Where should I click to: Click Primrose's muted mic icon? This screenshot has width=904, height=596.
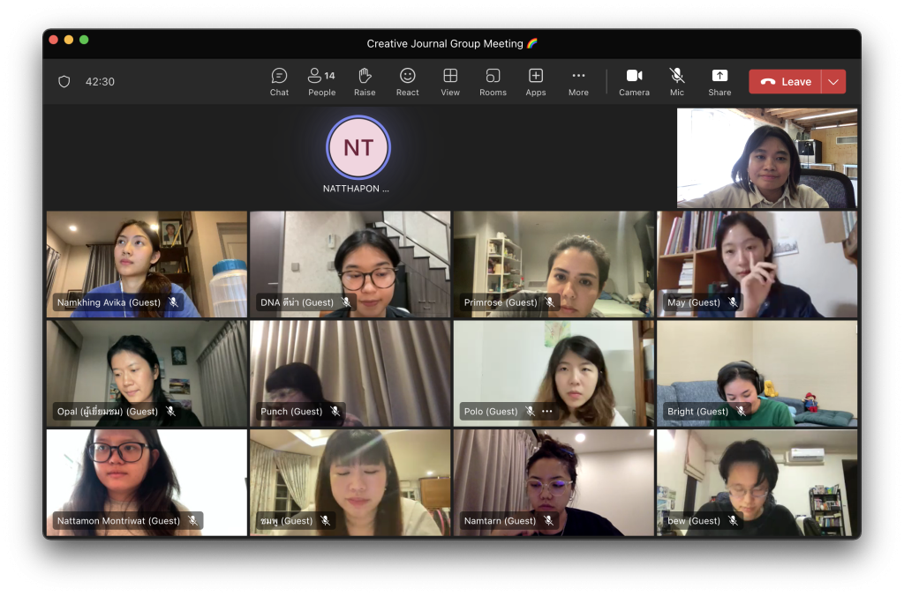(550, 302)
